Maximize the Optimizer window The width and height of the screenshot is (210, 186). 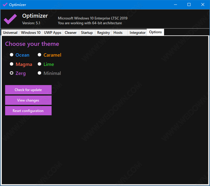coord(189,5)
